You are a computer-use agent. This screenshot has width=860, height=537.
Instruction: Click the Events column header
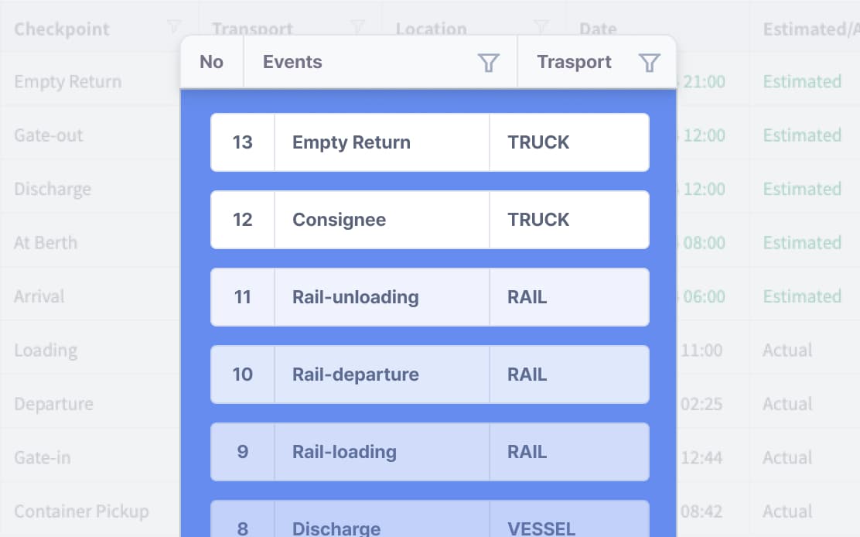(292, 63)
